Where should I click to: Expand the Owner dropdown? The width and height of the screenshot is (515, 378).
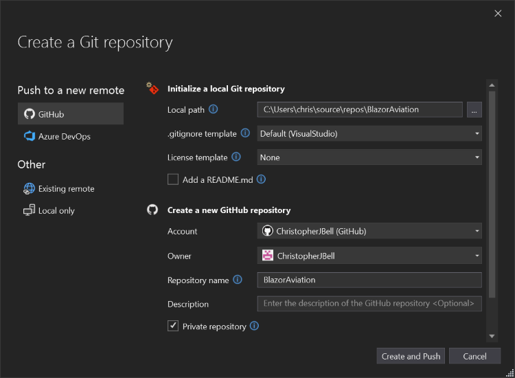[369, 256]
